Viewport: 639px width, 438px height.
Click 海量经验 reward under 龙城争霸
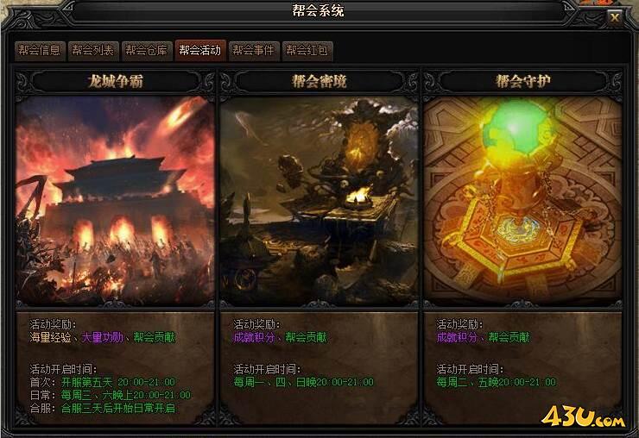pyautogui.click(x=51, y=337)
